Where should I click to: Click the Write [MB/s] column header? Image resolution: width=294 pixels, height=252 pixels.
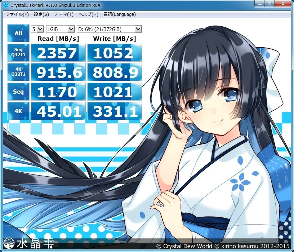click(115, 39)
